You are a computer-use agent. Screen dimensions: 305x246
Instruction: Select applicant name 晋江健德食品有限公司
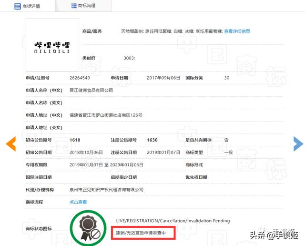pos(91,90)
